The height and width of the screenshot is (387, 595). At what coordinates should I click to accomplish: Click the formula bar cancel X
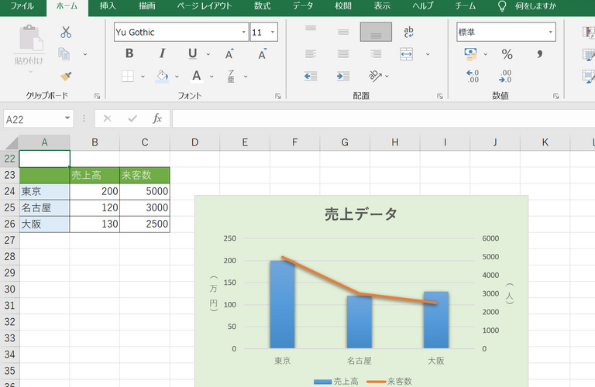click(108, 118)
